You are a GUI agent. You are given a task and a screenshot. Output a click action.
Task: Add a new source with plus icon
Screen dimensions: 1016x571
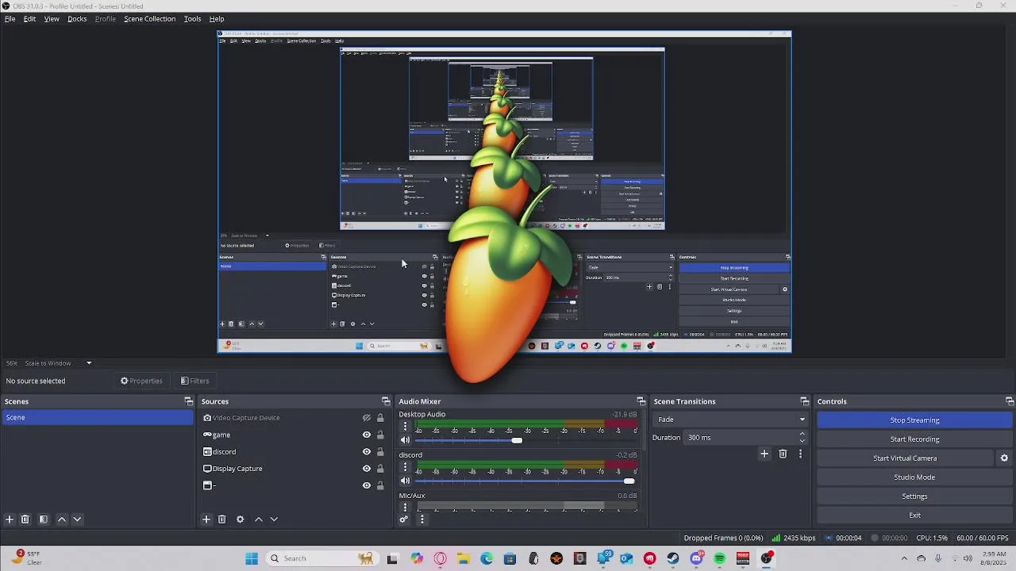pyautogui.click(x=206, y=519)
